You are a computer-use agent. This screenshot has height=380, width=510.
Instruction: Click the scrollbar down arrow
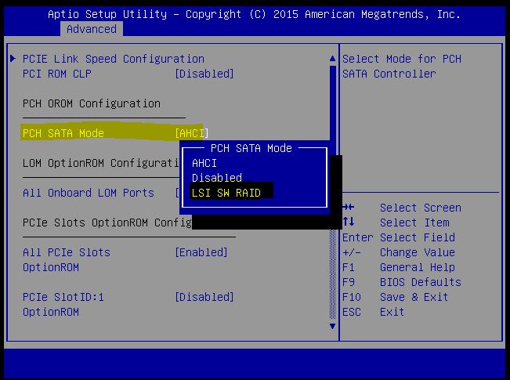pyautogui.click(x=332, y=326)
